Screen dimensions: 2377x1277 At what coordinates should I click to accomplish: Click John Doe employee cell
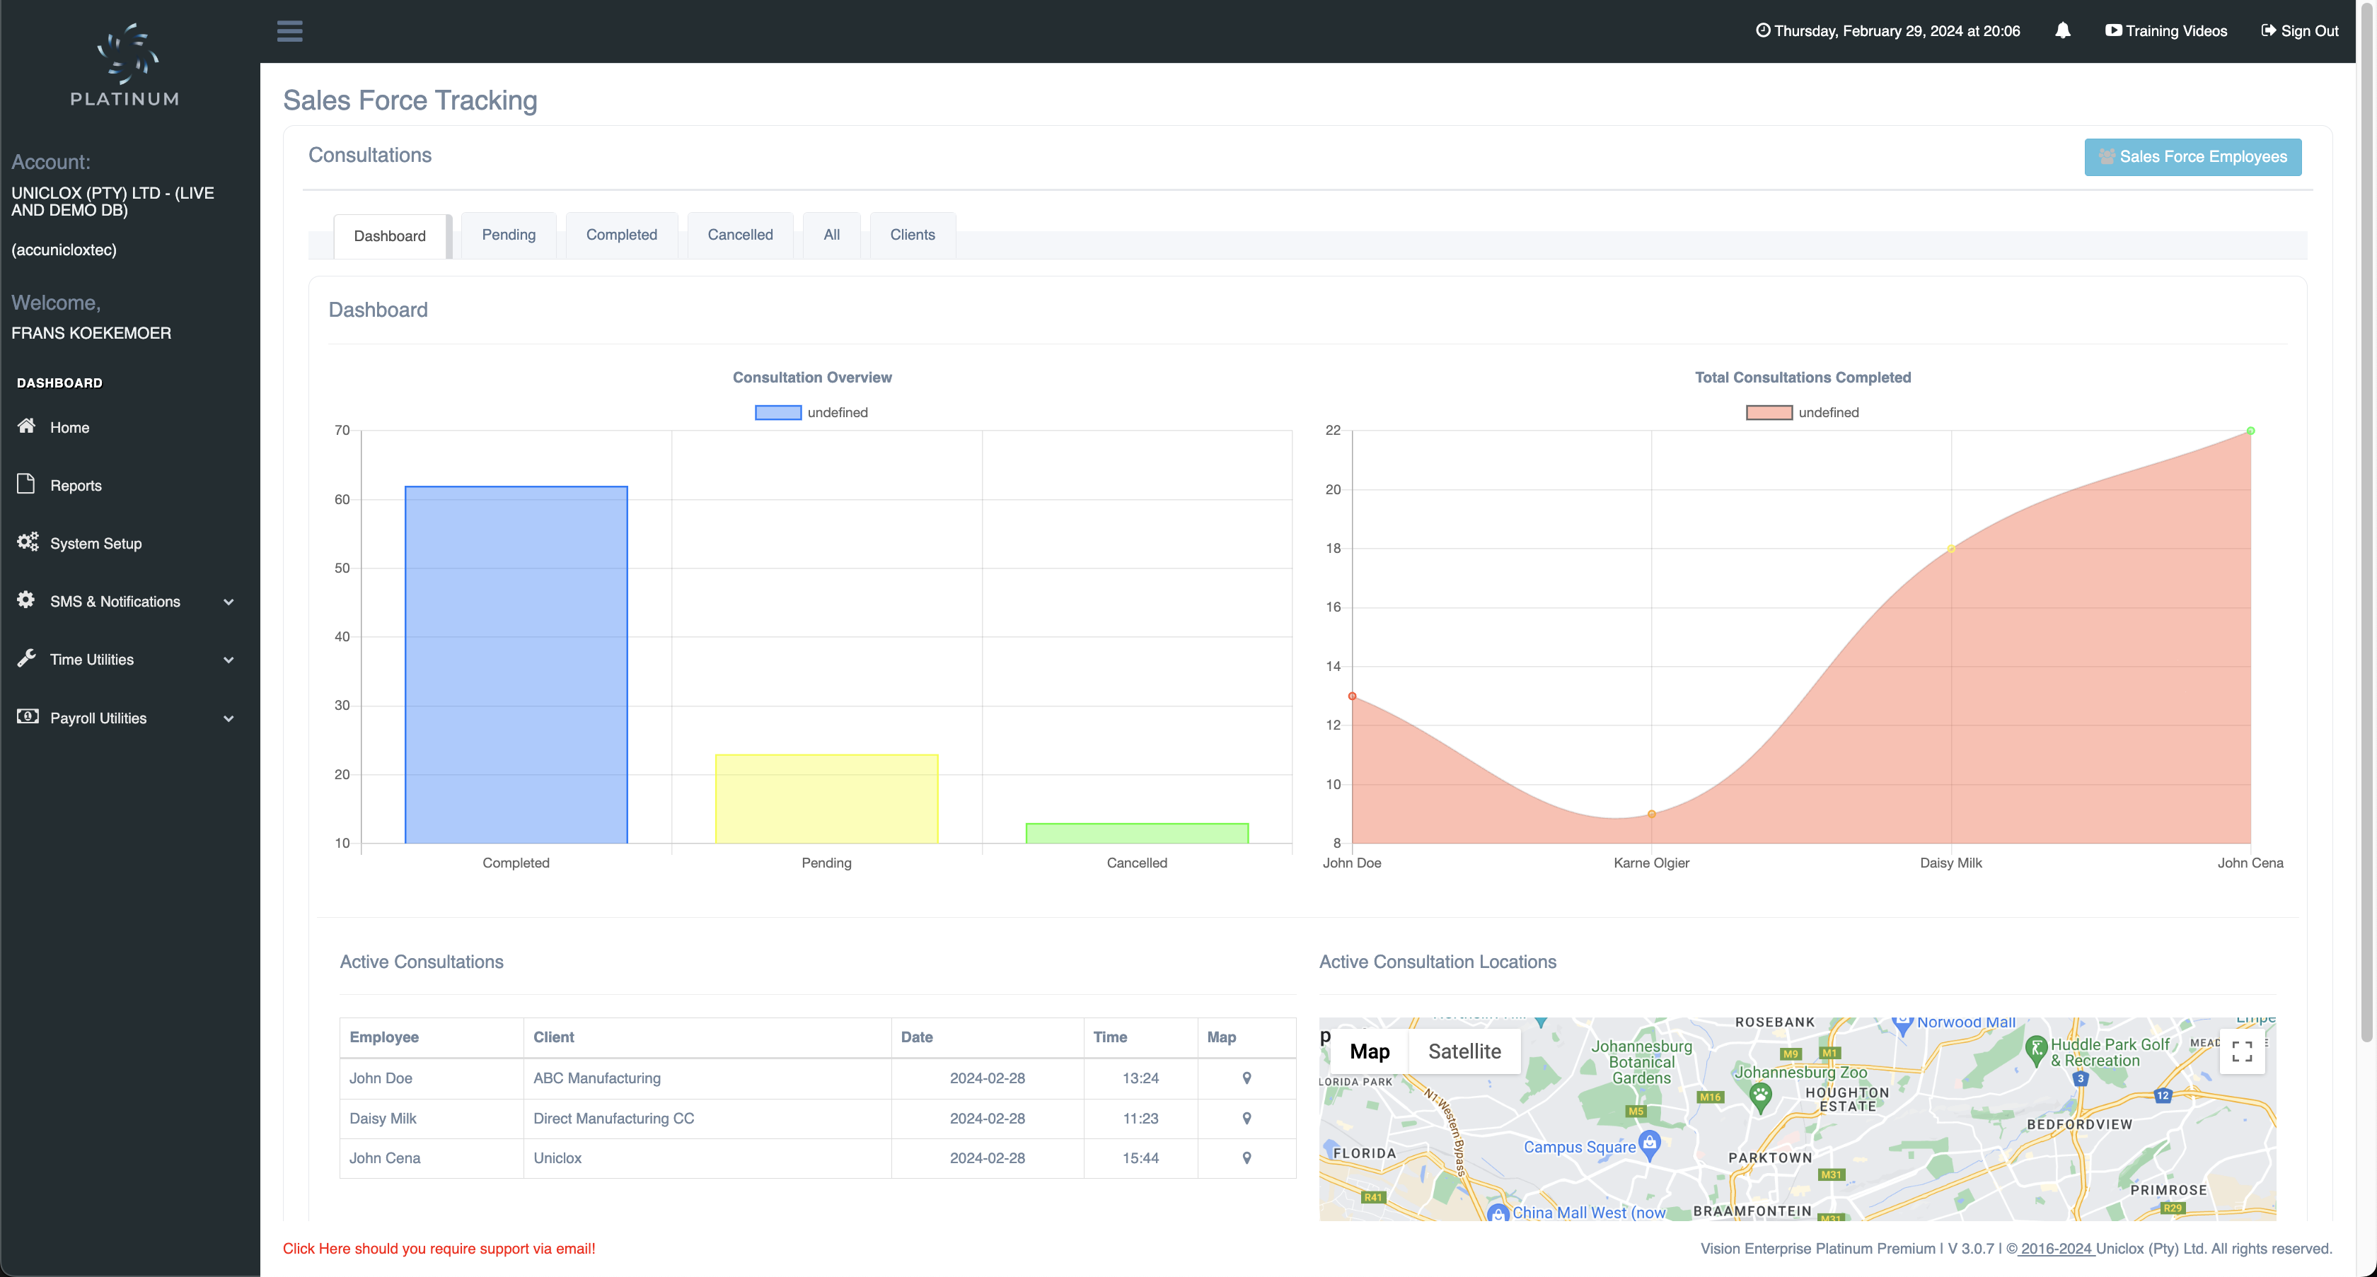[432, 1078]
